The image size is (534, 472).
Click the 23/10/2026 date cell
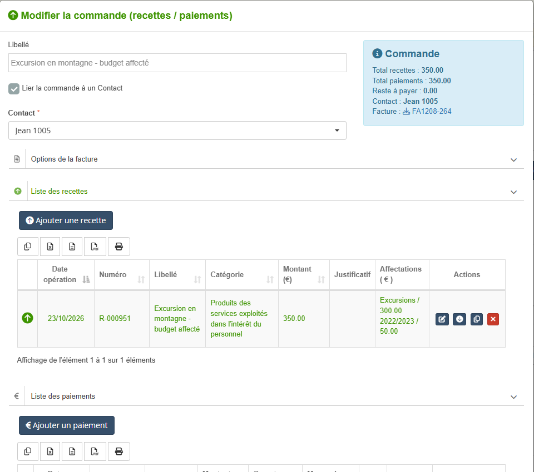click(66, 318)
